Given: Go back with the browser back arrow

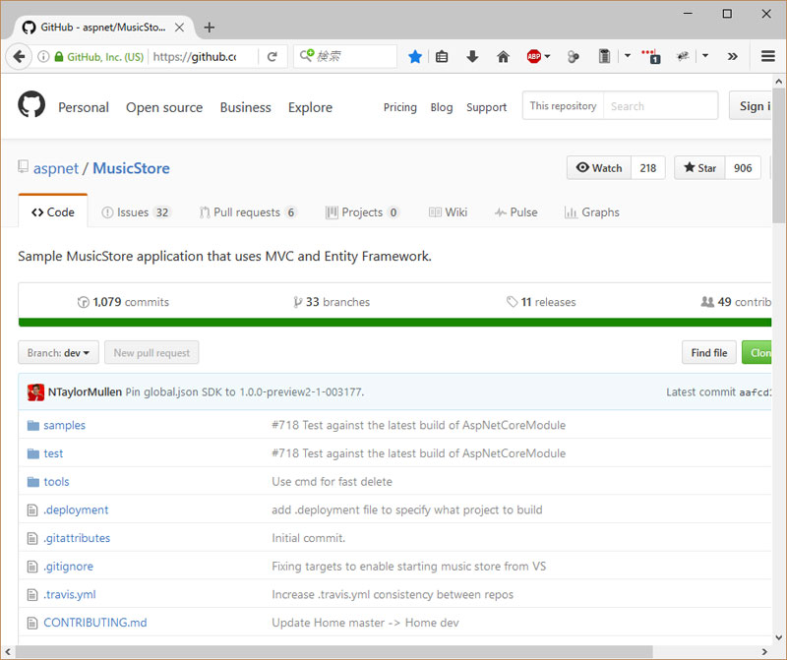Looking at the screenshot, I should pyautogui.click(x=19, y=57).
